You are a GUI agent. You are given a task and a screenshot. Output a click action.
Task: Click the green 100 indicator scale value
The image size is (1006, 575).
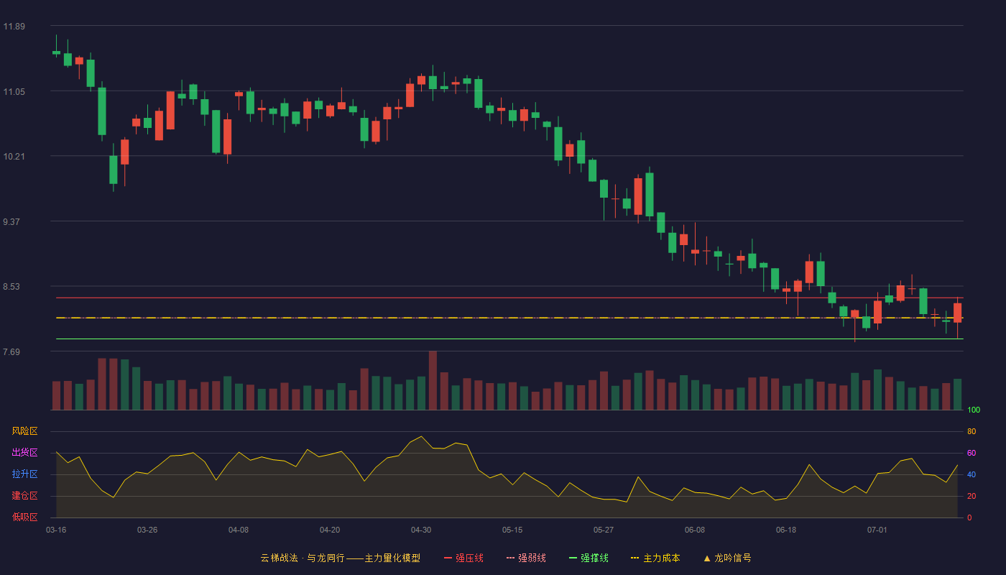pos(974,410)
